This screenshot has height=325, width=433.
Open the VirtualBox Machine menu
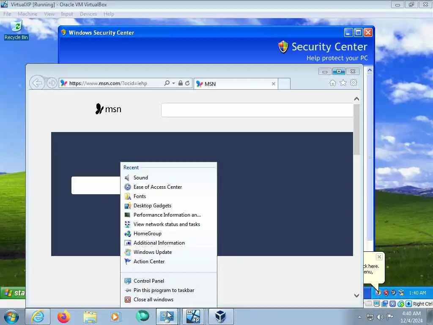tap(27, 14)
